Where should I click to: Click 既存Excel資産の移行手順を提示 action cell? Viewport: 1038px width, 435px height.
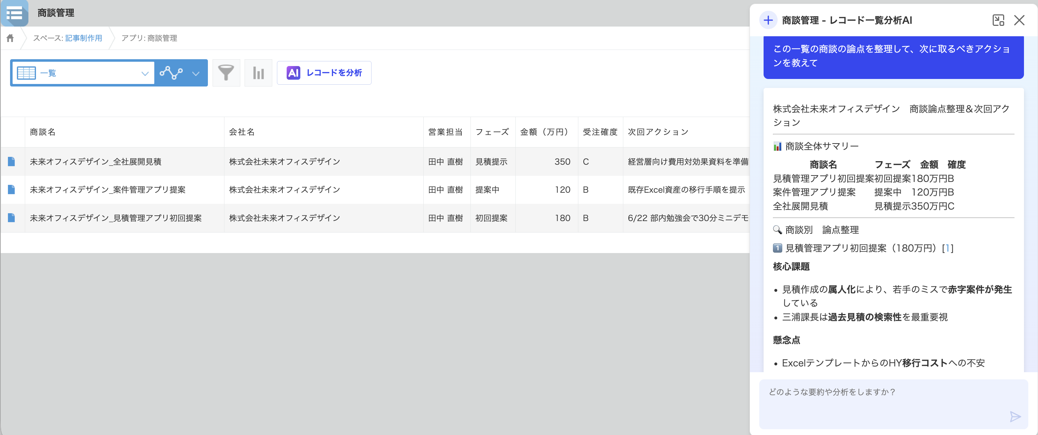point(686,190)
